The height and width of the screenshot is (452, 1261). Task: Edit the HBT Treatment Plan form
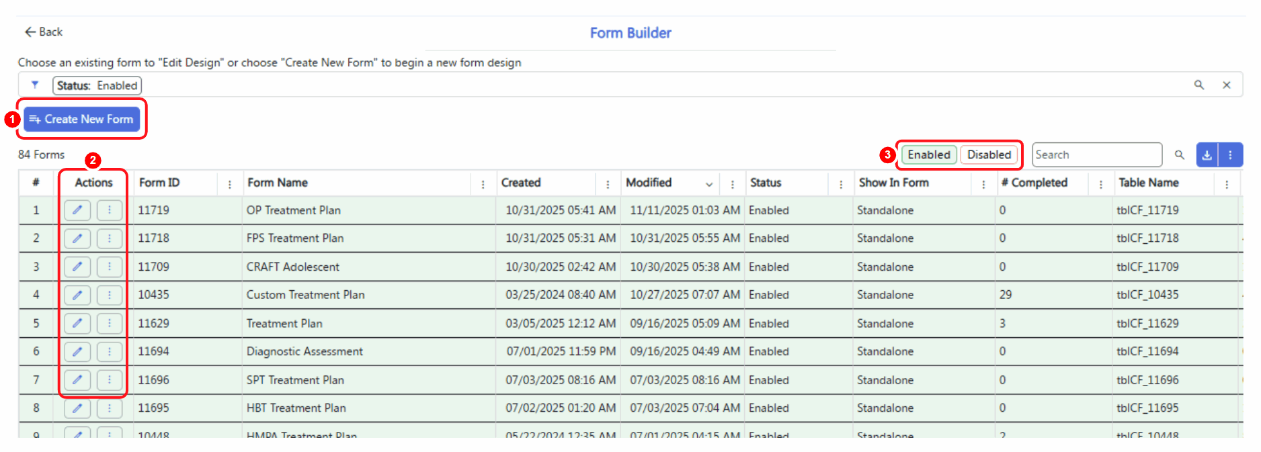(x=77, y=408)
